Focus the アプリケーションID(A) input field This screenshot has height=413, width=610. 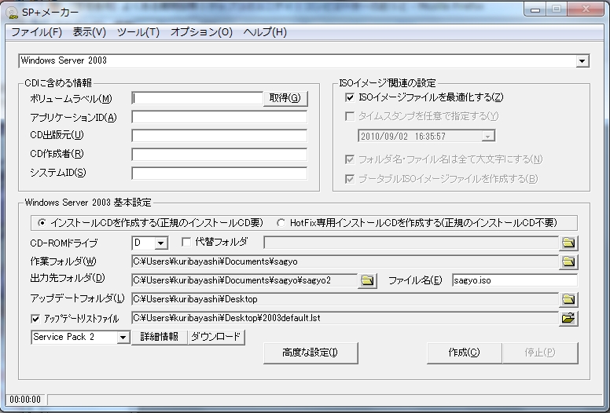219,117
